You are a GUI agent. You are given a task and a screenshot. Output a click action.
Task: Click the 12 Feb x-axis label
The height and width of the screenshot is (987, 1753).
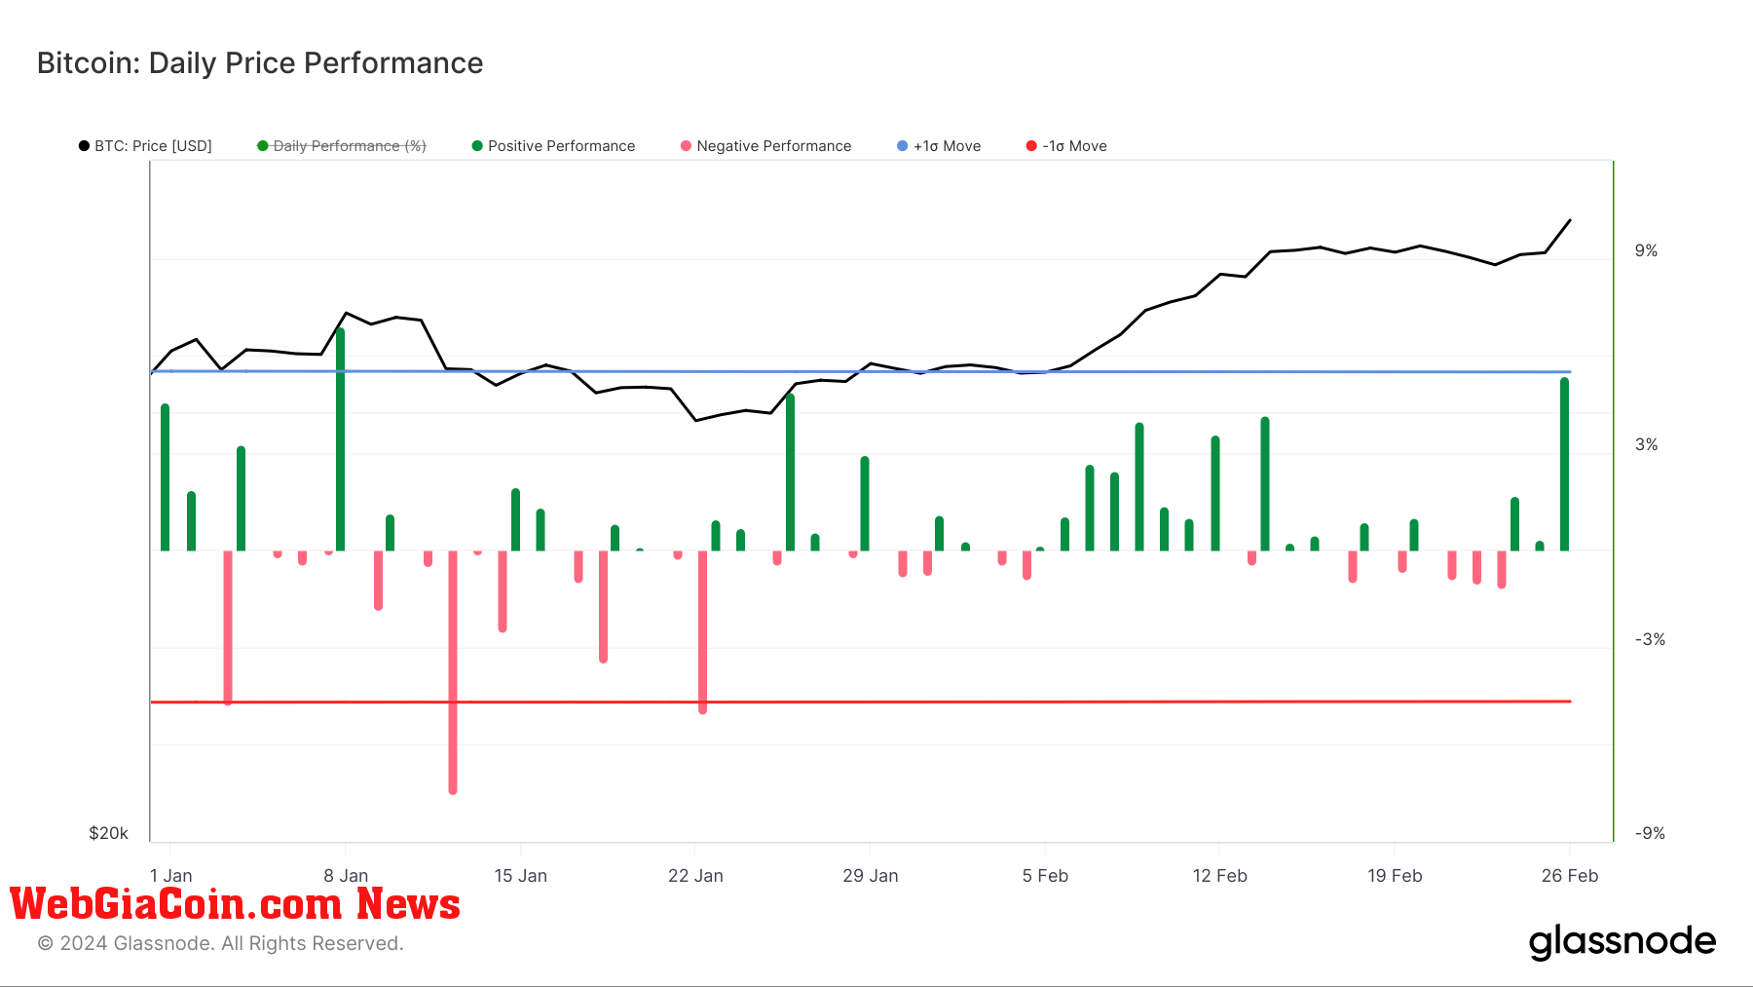click(x=1220, y=876)
